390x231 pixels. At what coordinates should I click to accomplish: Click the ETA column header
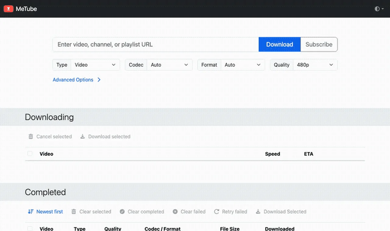tap(309, 154)
